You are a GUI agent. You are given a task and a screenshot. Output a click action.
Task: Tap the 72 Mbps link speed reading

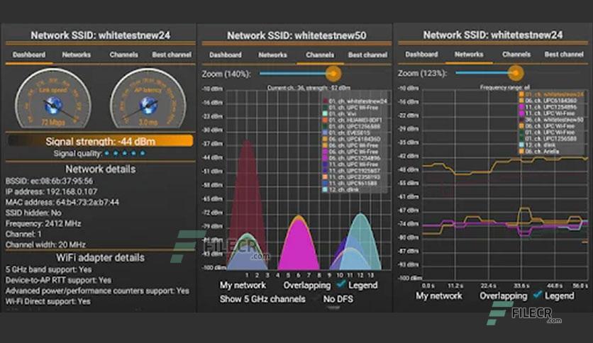53,123
